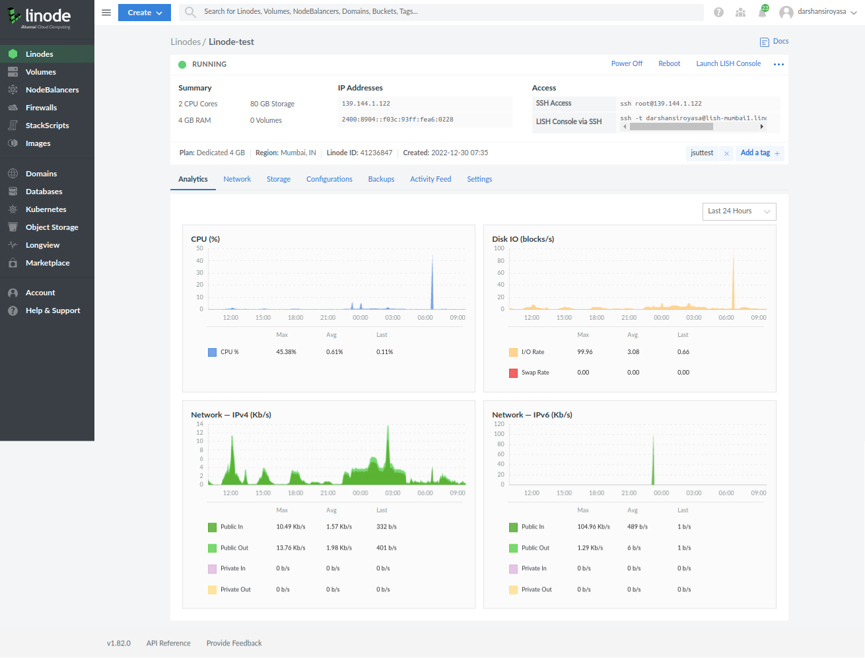Click the Reboot button

(x=669, y=63)
